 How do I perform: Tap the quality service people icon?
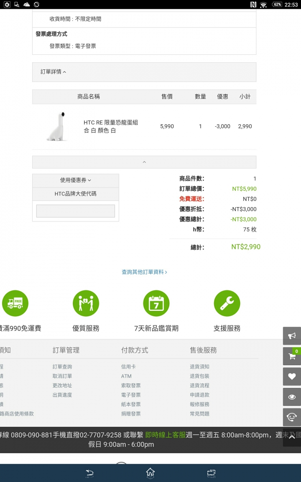(x=86, y=303)
